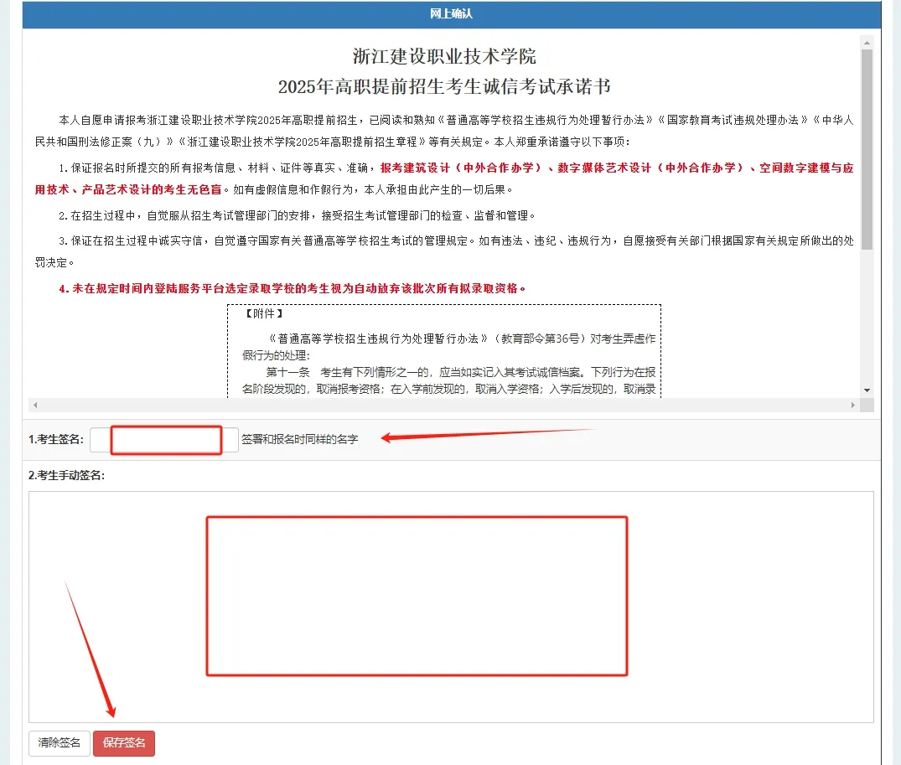The width and height of the screenshot is (901, 765).
Task: Click the hint text 签署和报名时同样的名字
Action: click(299, 439)
